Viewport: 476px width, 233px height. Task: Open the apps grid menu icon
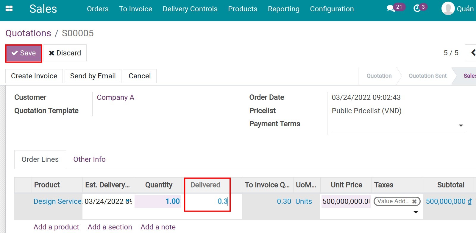click(x=9, y=9)
